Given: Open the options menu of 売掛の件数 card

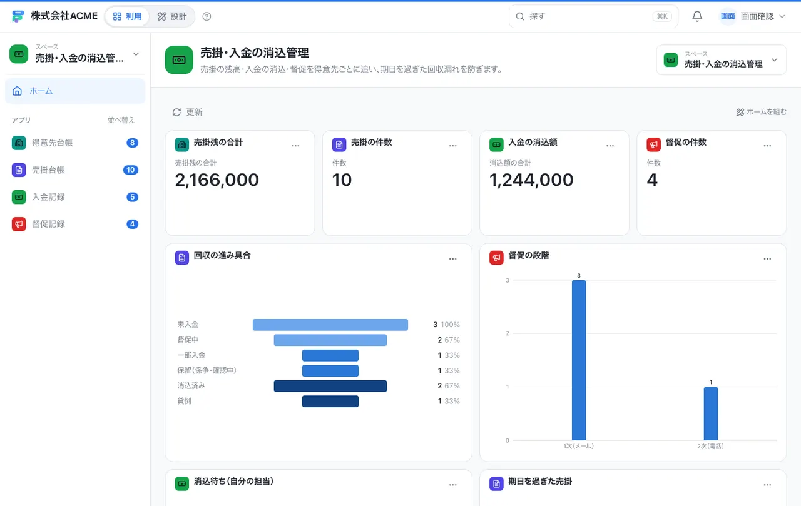Looking at the screenshot, I should [453, 146].
